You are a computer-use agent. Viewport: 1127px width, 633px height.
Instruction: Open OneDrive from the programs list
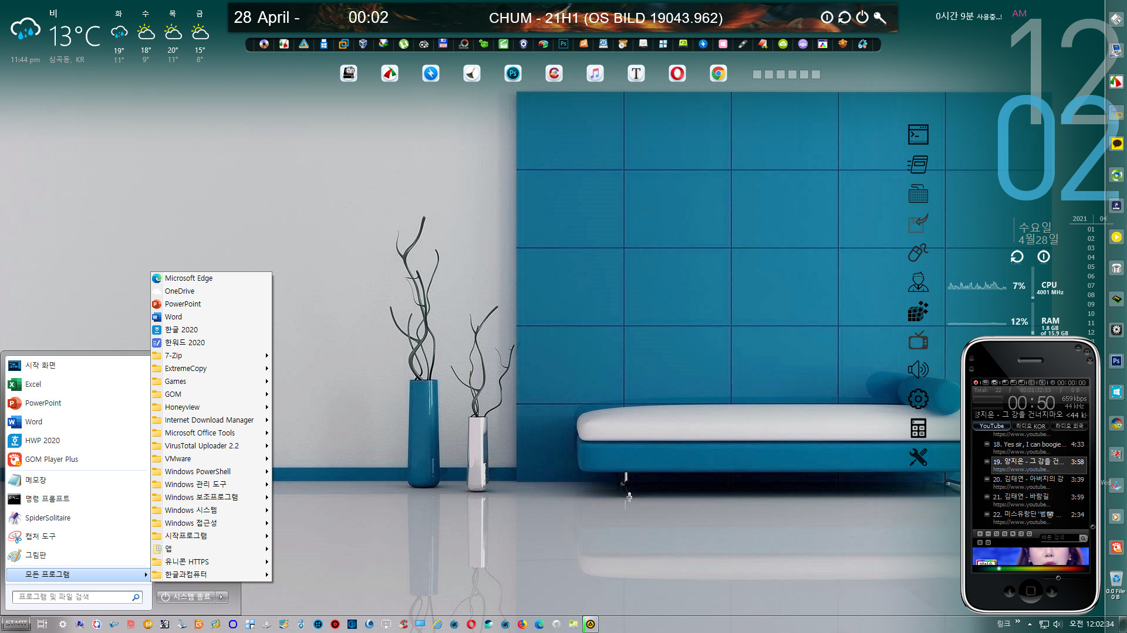211,291
